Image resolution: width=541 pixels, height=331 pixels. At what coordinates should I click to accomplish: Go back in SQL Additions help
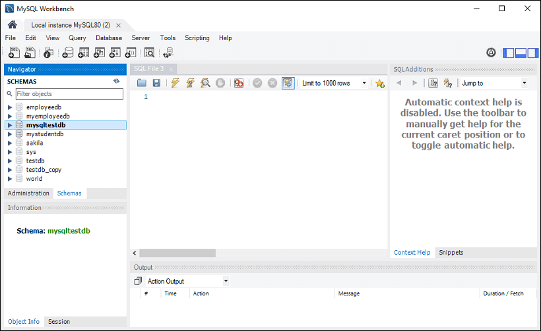(399, 83)
